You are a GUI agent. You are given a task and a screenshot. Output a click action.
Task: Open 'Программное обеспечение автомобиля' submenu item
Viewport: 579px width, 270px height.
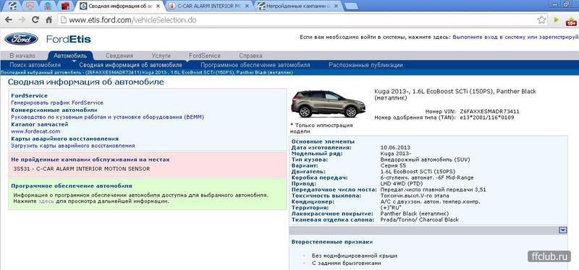(x=255, y=65)
